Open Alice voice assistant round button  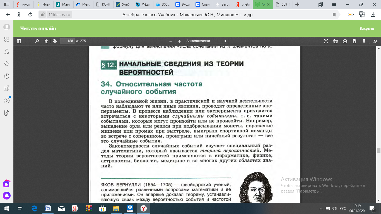click(x=7, y=196)
